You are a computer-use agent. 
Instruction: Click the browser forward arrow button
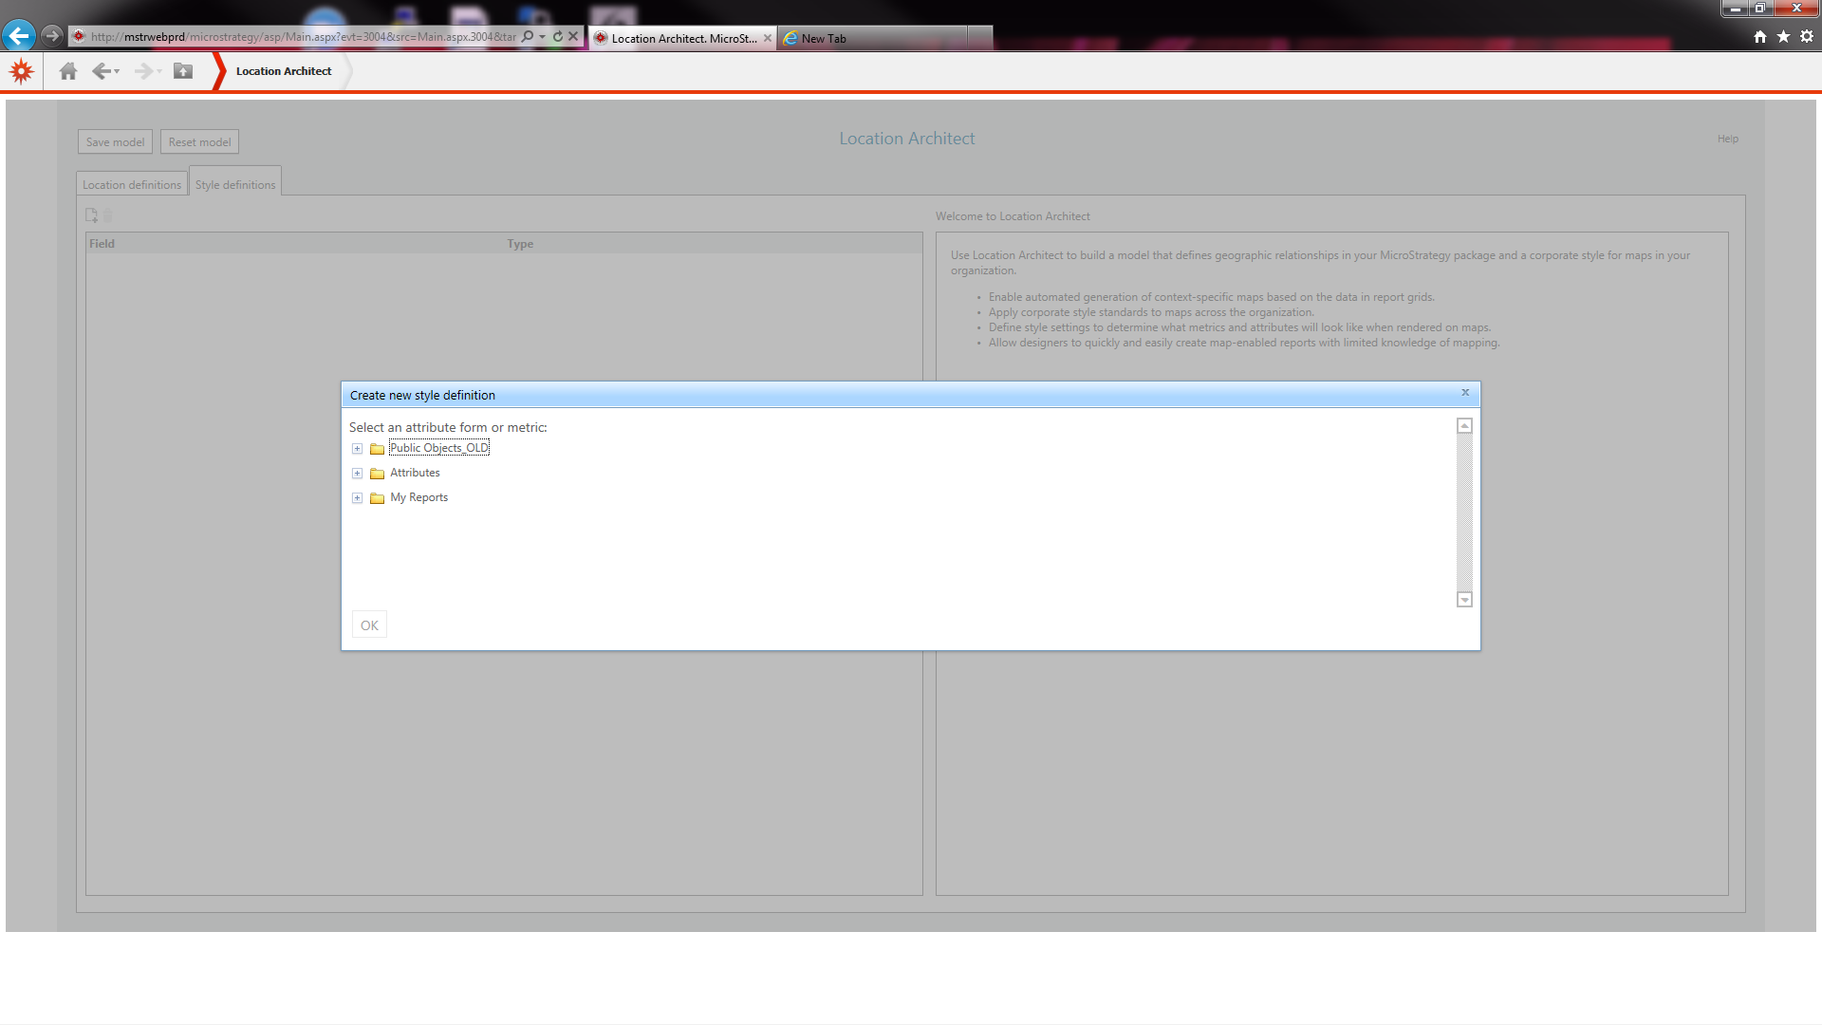point(52,37)
